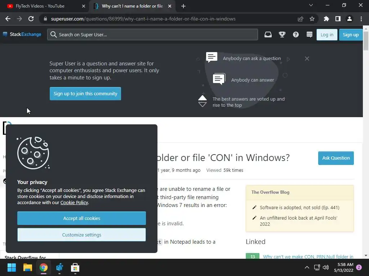Click the 'Viewed 59k times' text

pos(225,170)
